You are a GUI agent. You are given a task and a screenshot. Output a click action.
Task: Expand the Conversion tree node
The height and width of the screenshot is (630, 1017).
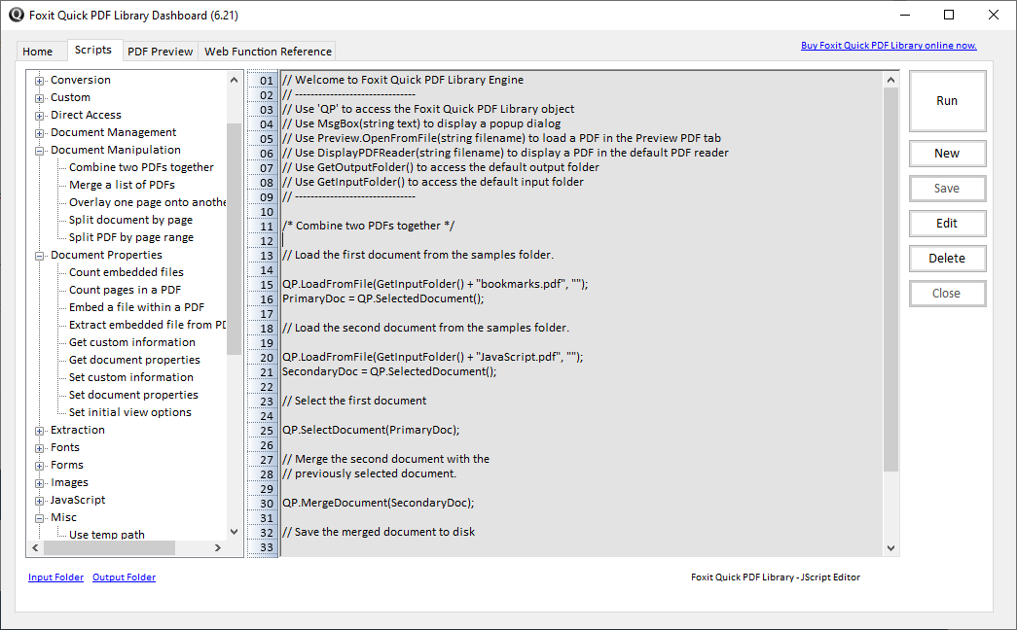pyautogui.click(x=40, y=81)
